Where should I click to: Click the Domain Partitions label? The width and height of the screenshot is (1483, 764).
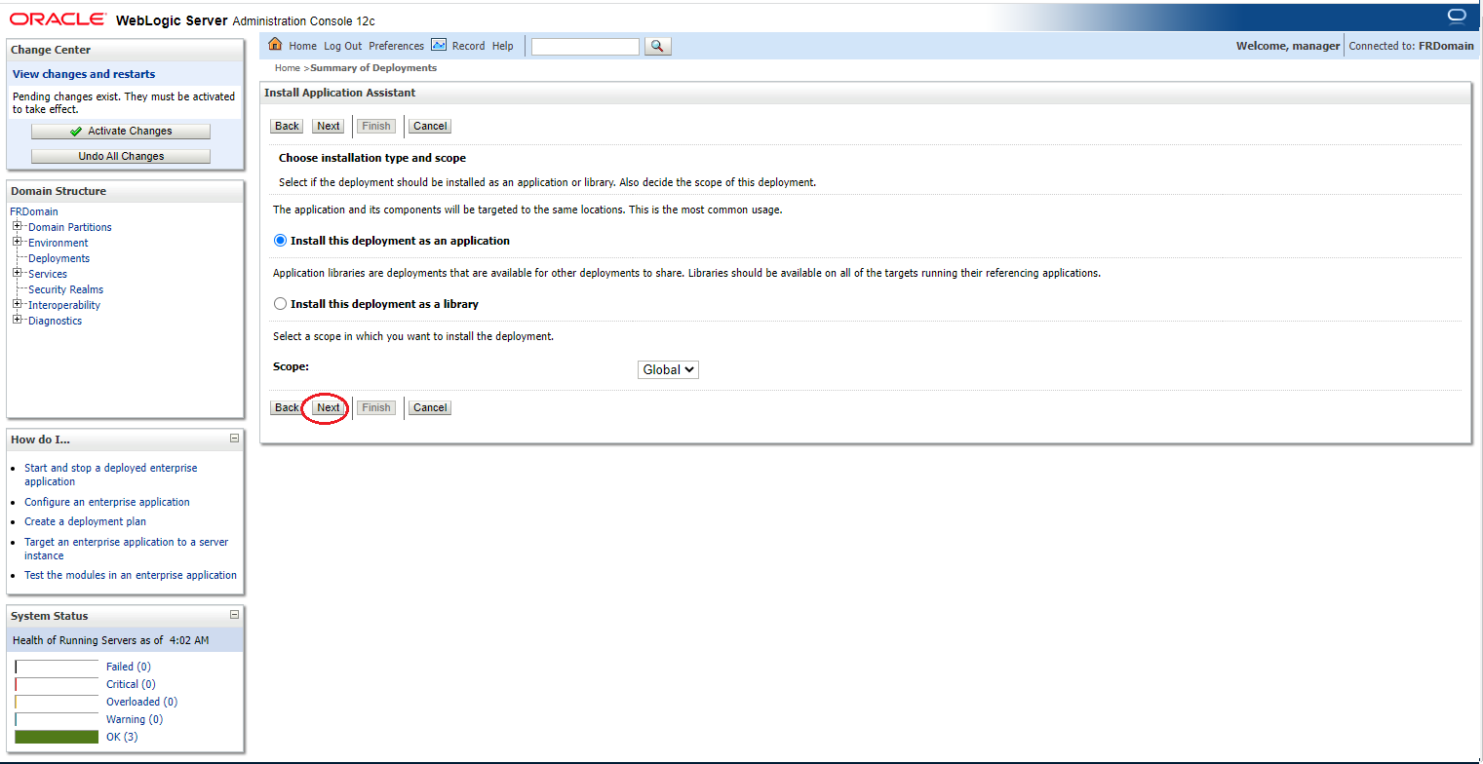70,227
